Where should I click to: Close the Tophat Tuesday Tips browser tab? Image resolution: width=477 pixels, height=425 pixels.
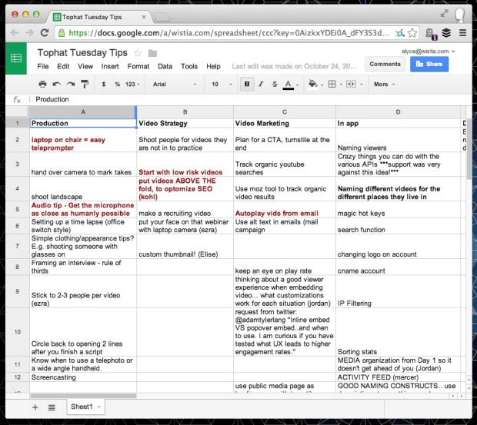pos(144,17)
